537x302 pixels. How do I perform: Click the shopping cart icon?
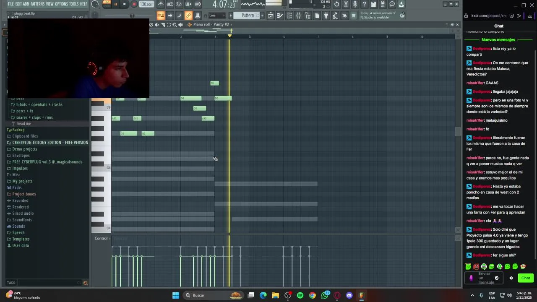point(354,16)
